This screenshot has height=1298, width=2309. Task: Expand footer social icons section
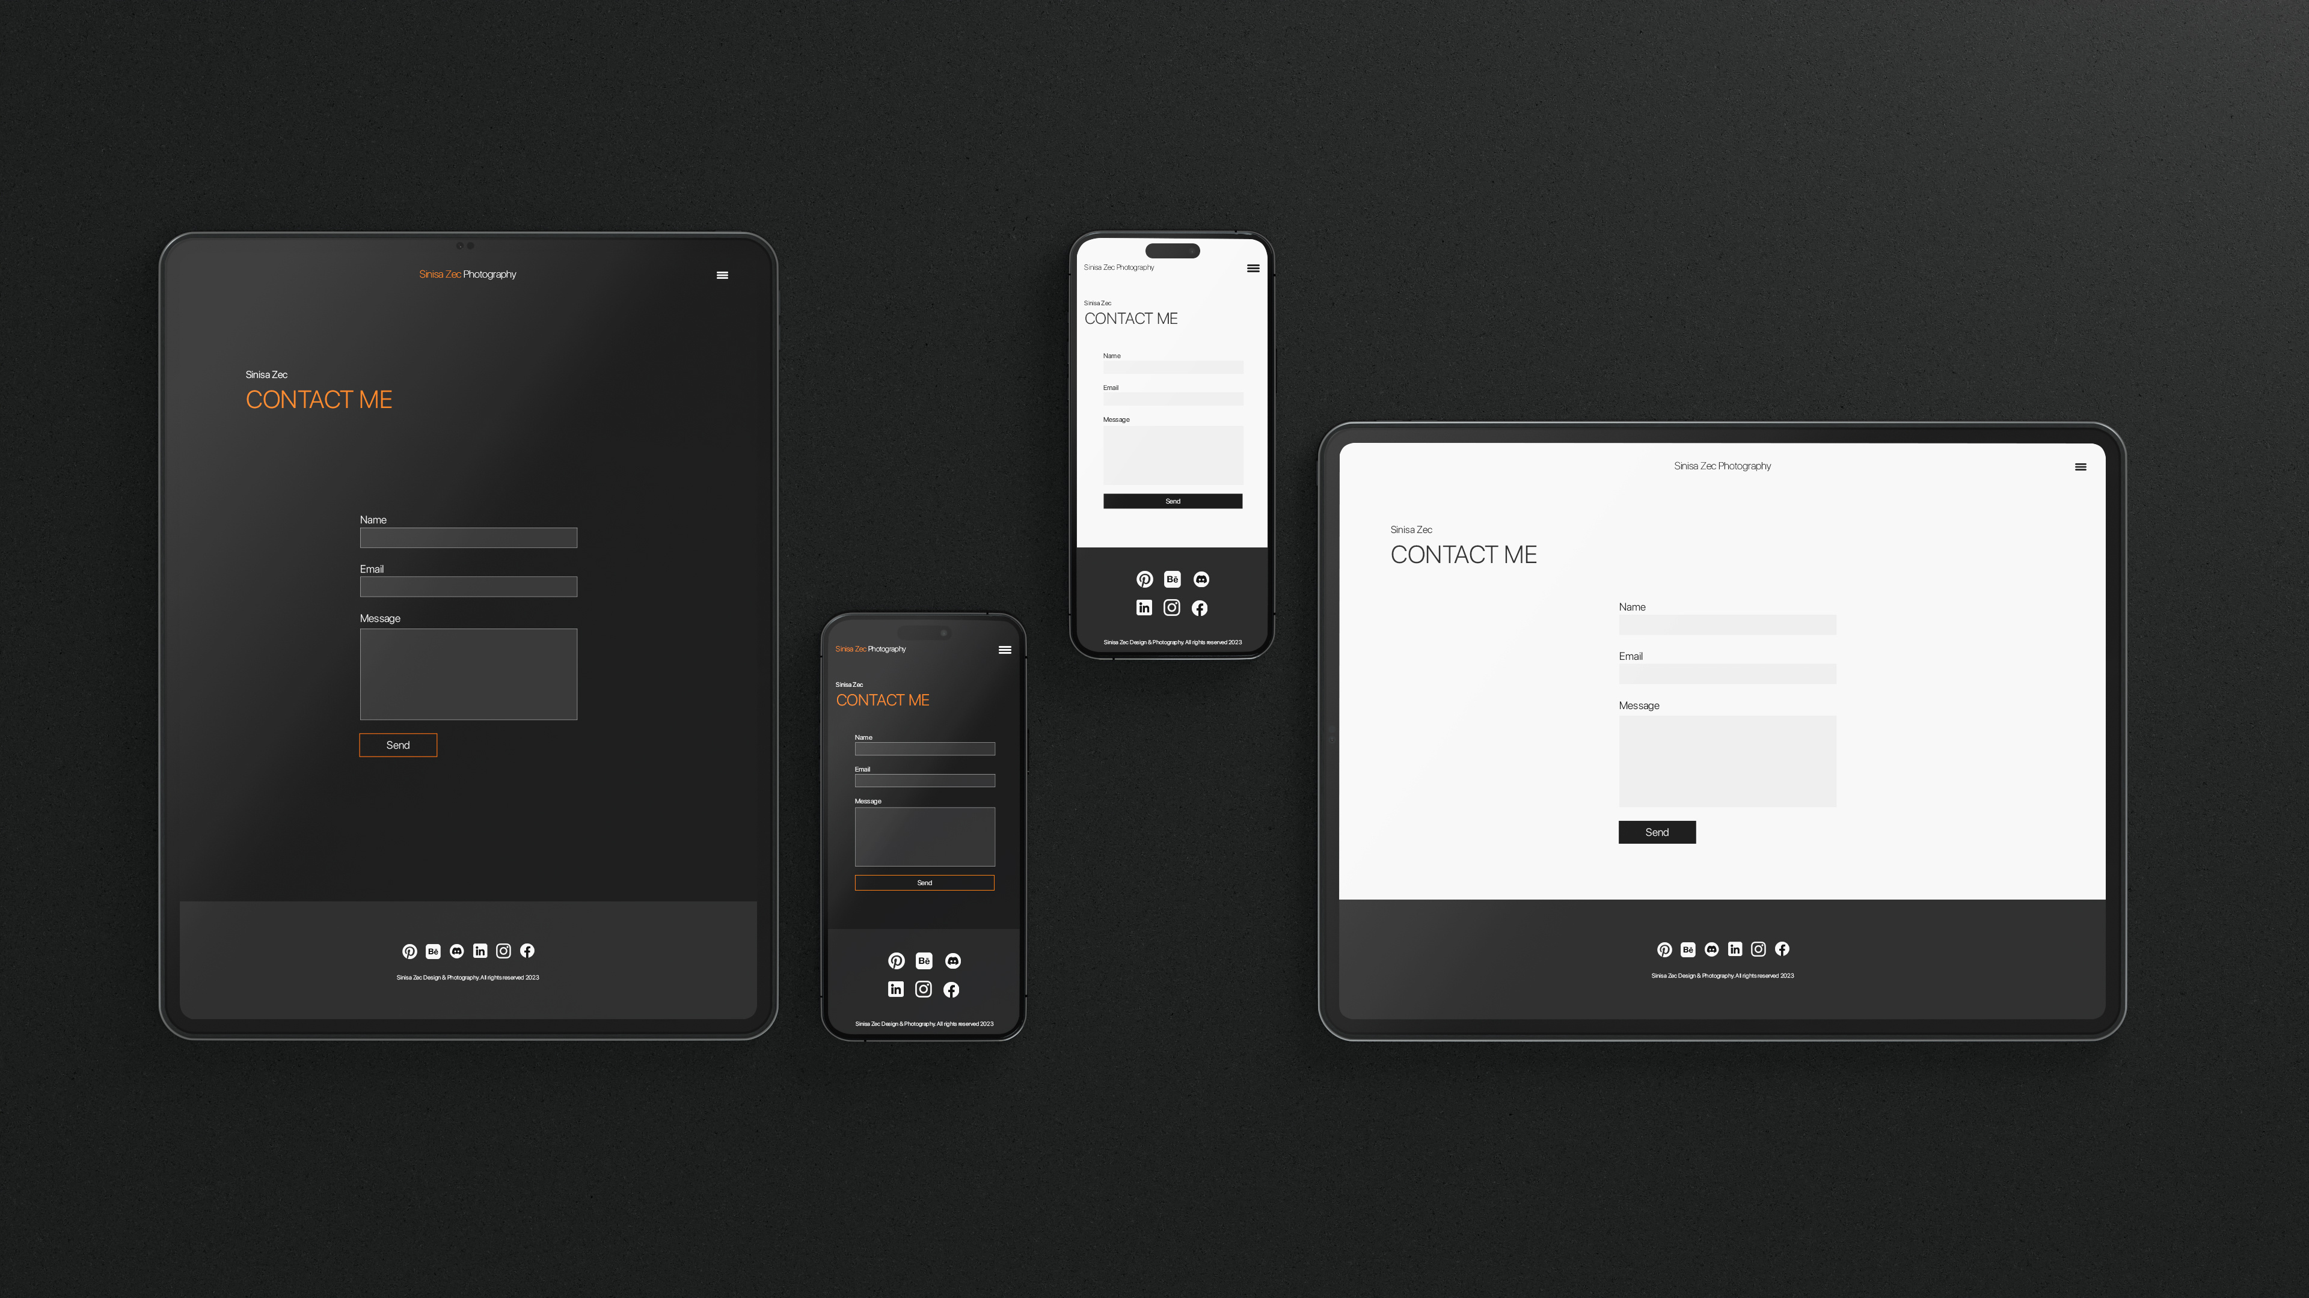point(468,951)
